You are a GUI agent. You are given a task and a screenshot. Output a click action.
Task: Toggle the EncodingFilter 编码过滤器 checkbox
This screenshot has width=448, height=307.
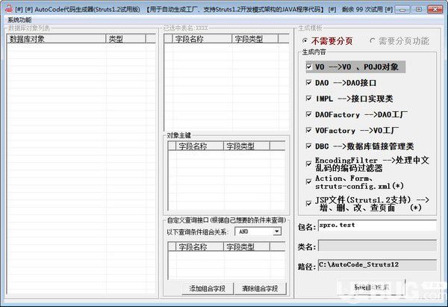(x=308, y=164)
